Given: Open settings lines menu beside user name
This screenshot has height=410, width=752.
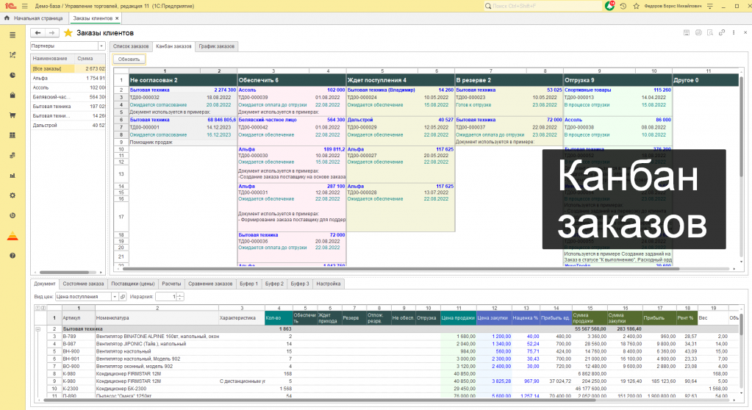Looking at the screenshot, I should [x=710, y=6].
